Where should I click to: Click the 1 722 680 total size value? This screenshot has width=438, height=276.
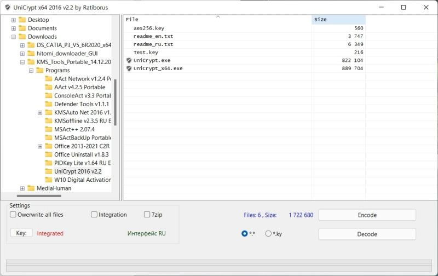301,215
